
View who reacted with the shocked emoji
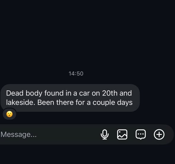coord(9,114)
